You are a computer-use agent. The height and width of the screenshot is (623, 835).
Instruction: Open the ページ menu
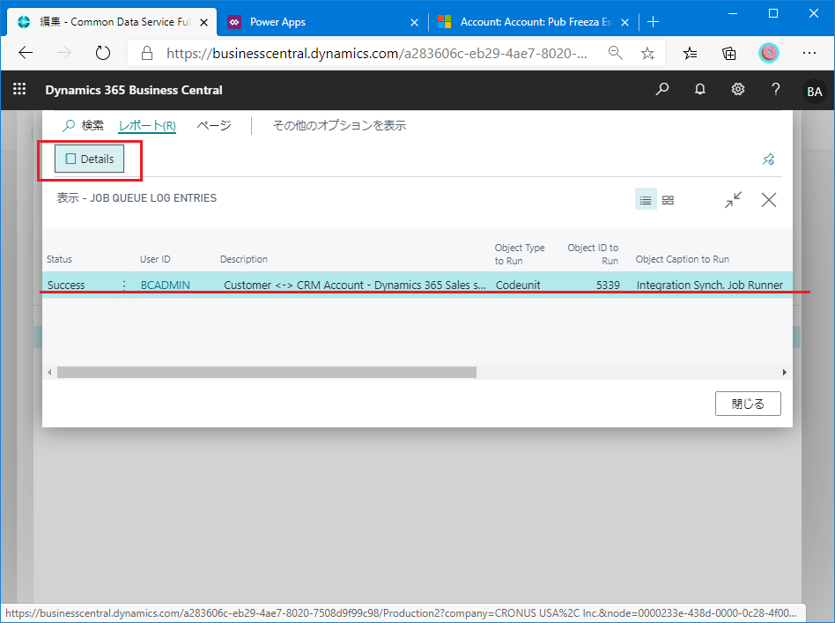[x=214, y=125]
